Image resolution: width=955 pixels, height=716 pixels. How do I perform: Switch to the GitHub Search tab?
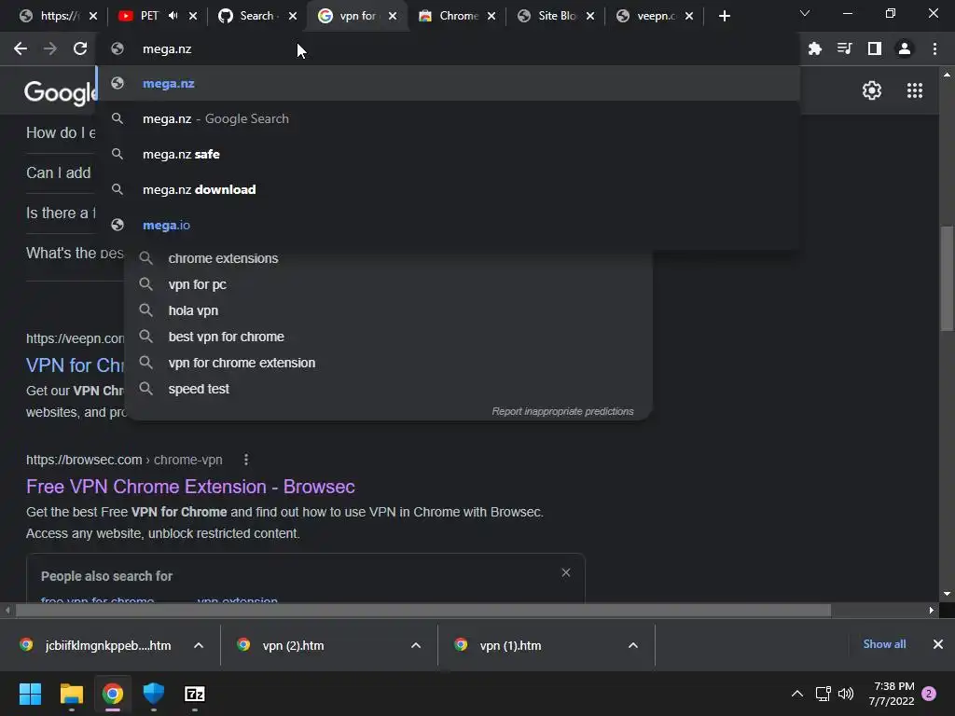pos(257,16)
